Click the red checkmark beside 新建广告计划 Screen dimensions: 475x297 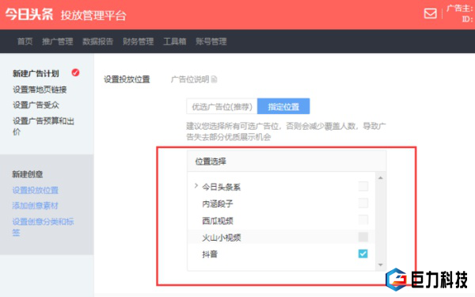tap(75, 72)
